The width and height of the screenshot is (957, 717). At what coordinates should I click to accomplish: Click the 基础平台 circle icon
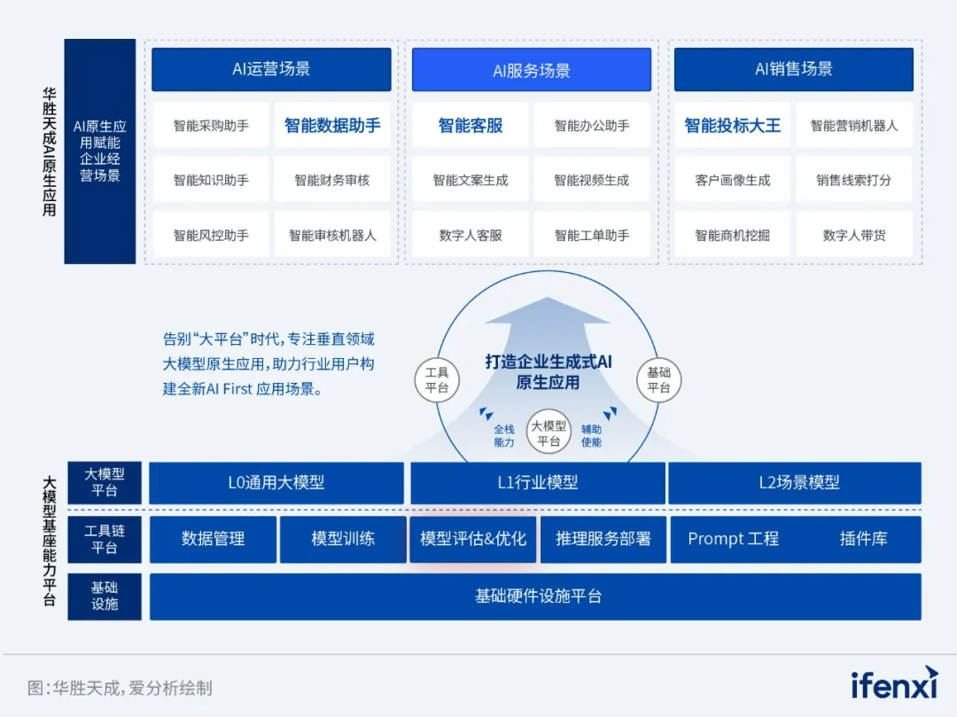click(x=658, y=380)
